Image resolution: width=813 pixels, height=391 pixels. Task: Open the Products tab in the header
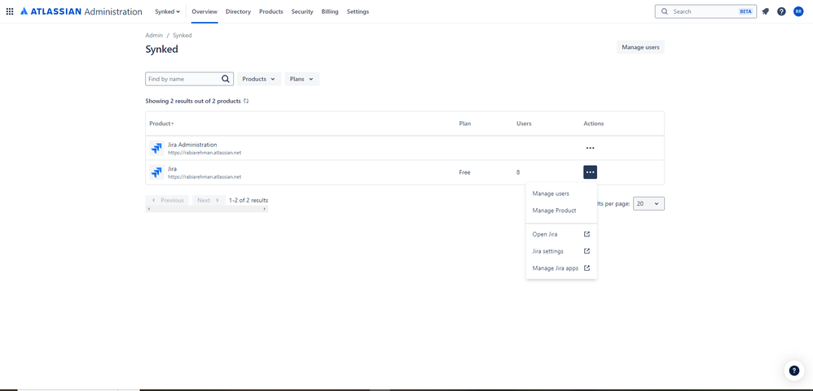[x=271, y=11]
